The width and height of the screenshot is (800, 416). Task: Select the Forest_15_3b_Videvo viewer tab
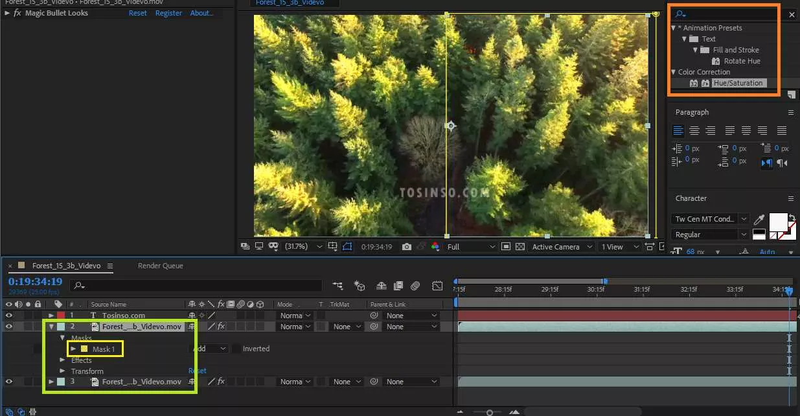290,3
